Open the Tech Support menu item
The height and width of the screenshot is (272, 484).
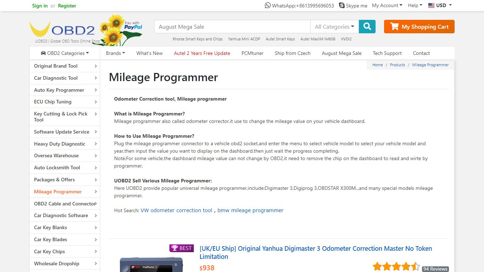[x=387, y=53]
